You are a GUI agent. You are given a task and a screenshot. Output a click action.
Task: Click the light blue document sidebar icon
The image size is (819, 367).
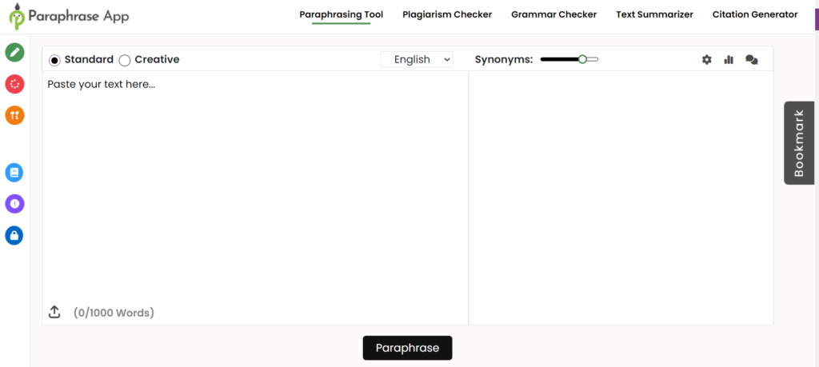14,172
